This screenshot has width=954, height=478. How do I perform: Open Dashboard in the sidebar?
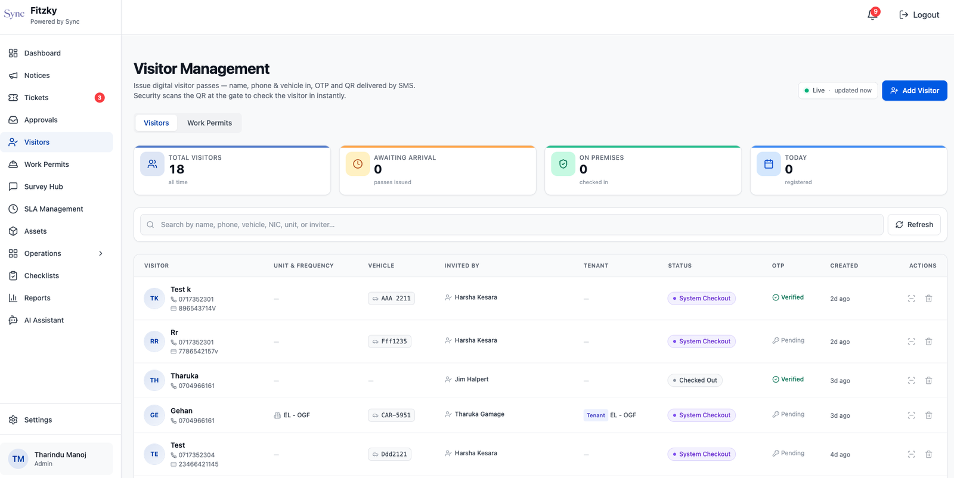tap(57, 53)
